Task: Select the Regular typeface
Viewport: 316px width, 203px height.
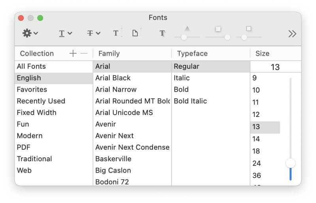Action: pos(211,66)
